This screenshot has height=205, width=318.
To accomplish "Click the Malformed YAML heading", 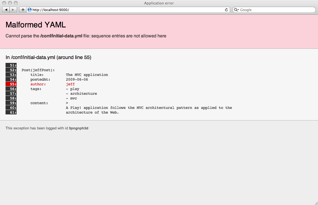I will [x=36, y=25].
